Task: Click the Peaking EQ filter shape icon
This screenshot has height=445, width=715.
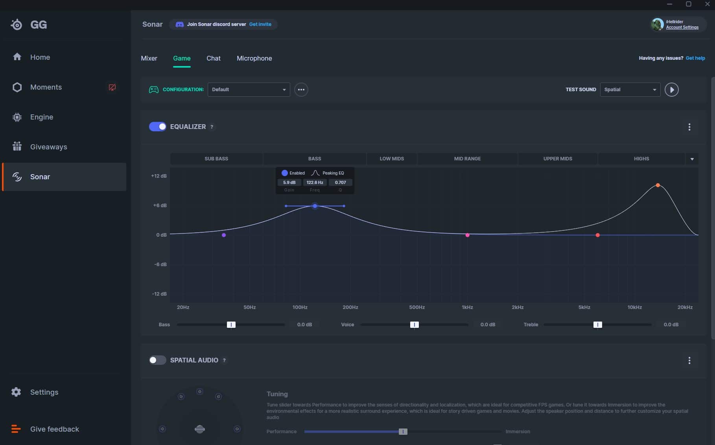Action: [315, 173]
